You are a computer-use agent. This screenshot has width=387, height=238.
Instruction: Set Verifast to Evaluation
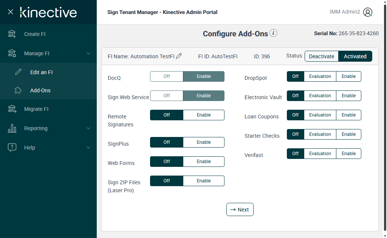320,154
